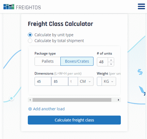Open the hamburger navigation menu

(141, 7)
